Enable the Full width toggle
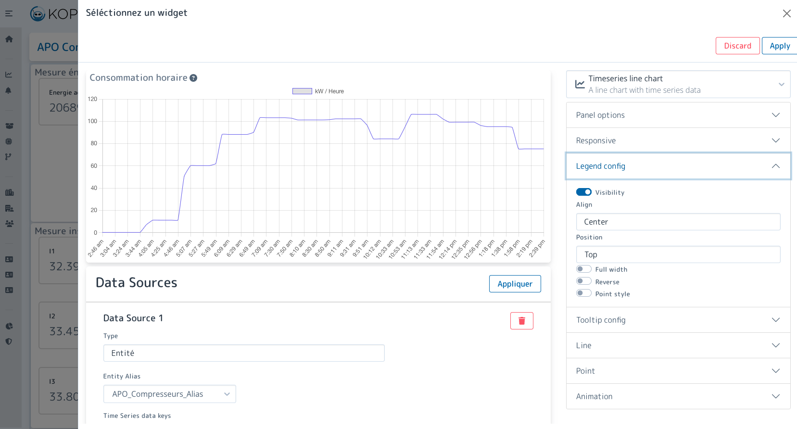This screenshot has height=429, width=797. 583,269
